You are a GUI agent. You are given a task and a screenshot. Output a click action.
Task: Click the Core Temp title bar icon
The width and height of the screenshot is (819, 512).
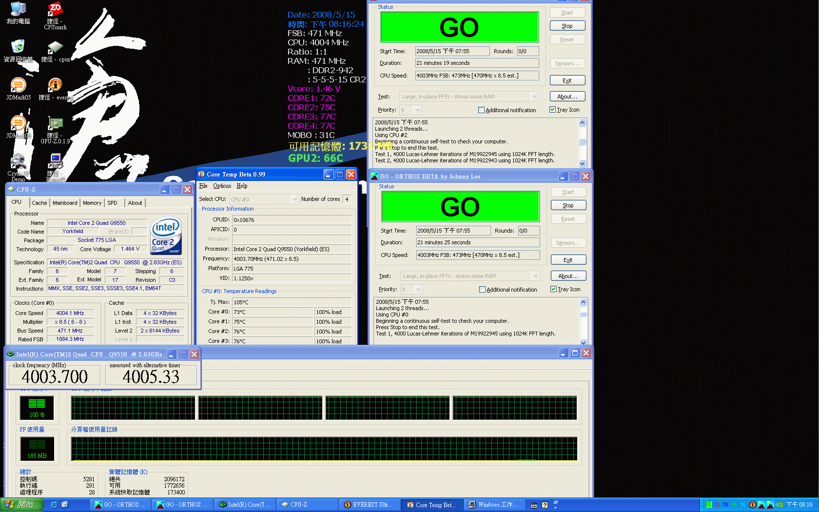201,174
